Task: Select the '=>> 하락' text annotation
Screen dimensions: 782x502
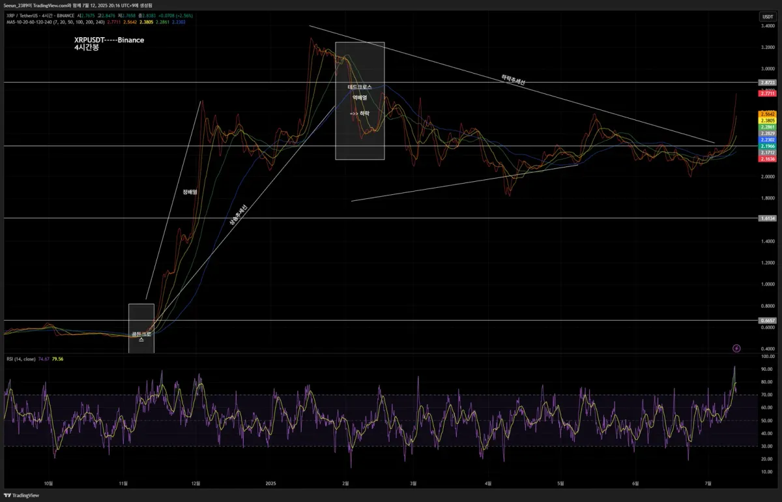Action: click(360, 113)
